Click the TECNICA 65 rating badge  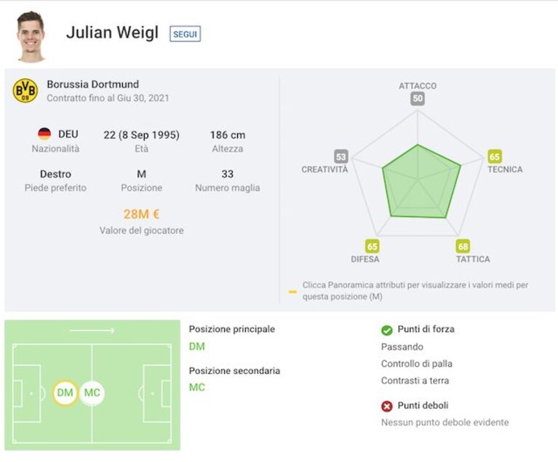pyautogui.click(x=495, y=156)
